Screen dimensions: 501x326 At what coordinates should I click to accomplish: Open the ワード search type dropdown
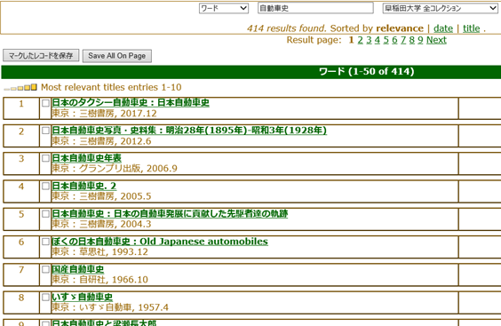(224, 8)
